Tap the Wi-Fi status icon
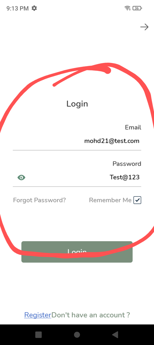 [127, 8]
